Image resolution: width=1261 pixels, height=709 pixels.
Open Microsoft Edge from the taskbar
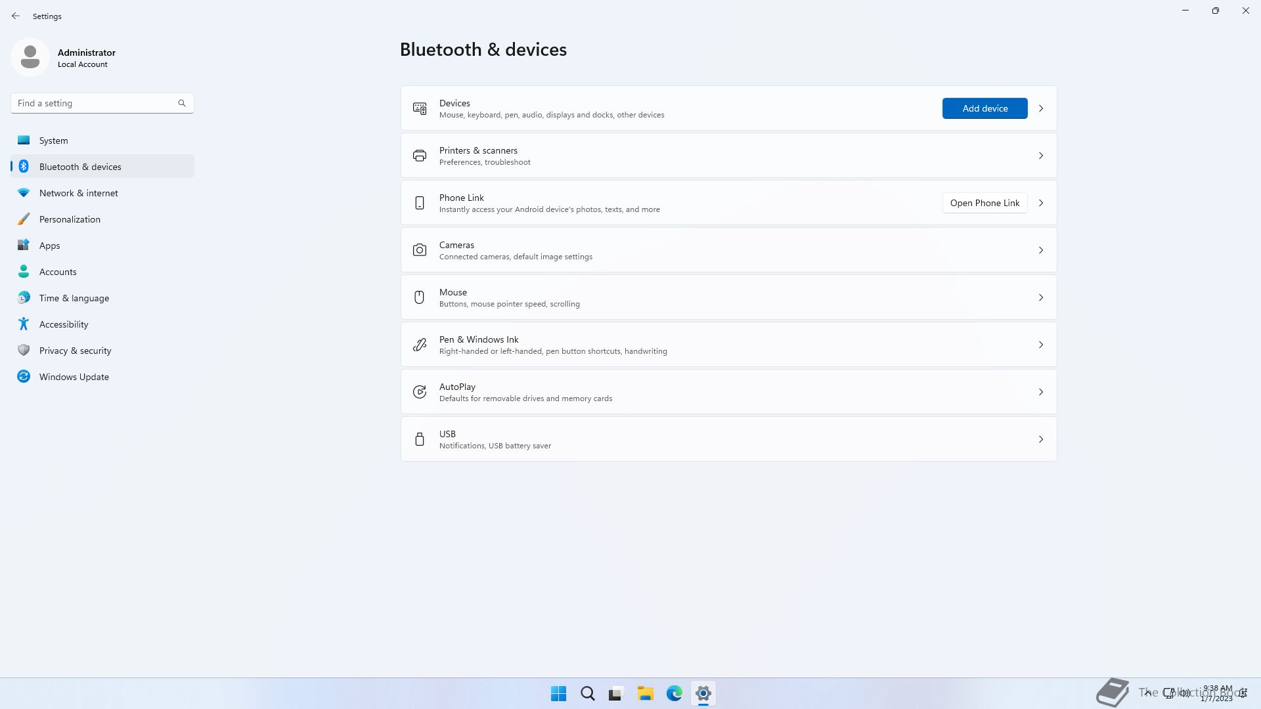coord(675,693)
